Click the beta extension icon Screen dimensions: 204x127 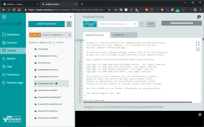[178, 10]
